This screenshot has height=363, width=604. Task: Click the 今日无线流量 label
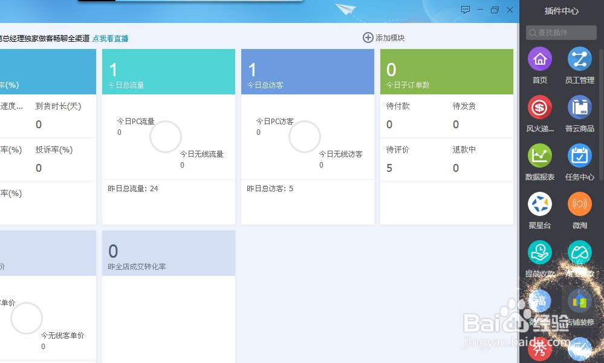[x=202, y=154]
